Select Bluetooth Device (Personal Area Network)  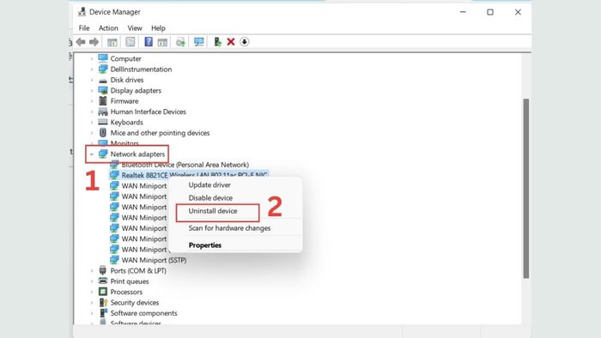point(185,165)
